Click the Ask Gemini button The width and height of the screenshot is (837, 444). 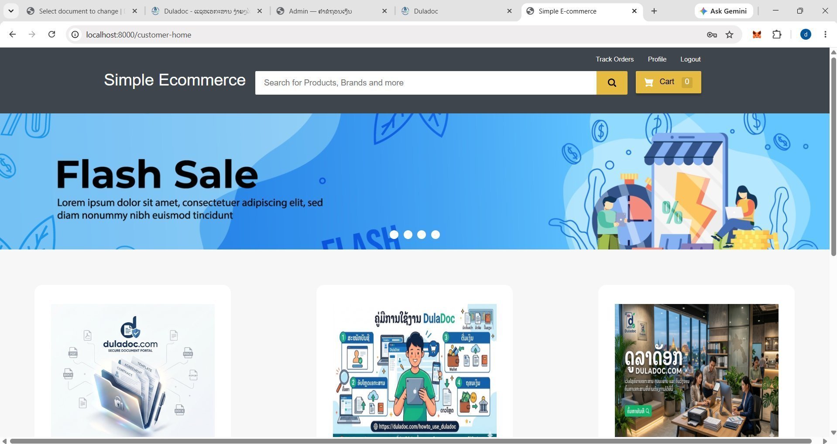pyautogui.click(x=724, y=11)
